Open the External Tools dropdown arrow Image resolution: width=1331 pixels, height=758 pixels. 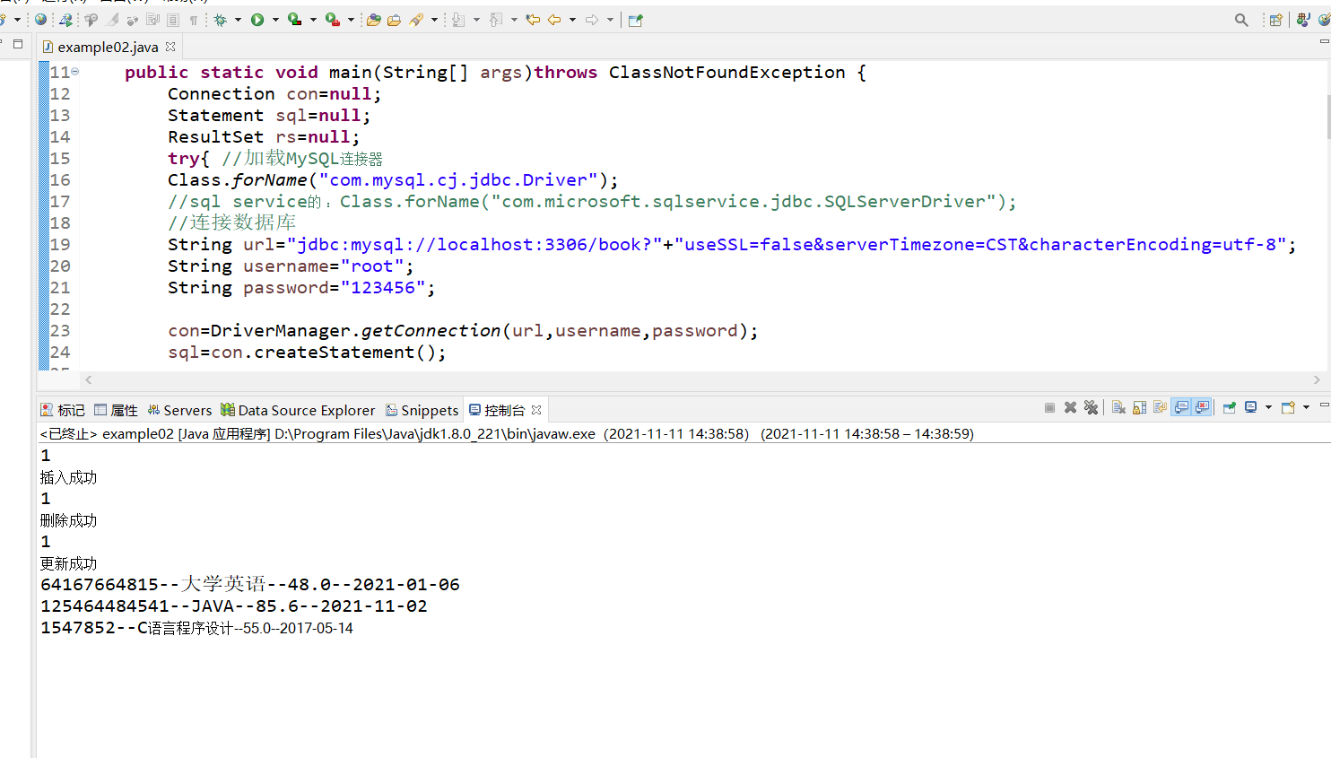(351, 20)
